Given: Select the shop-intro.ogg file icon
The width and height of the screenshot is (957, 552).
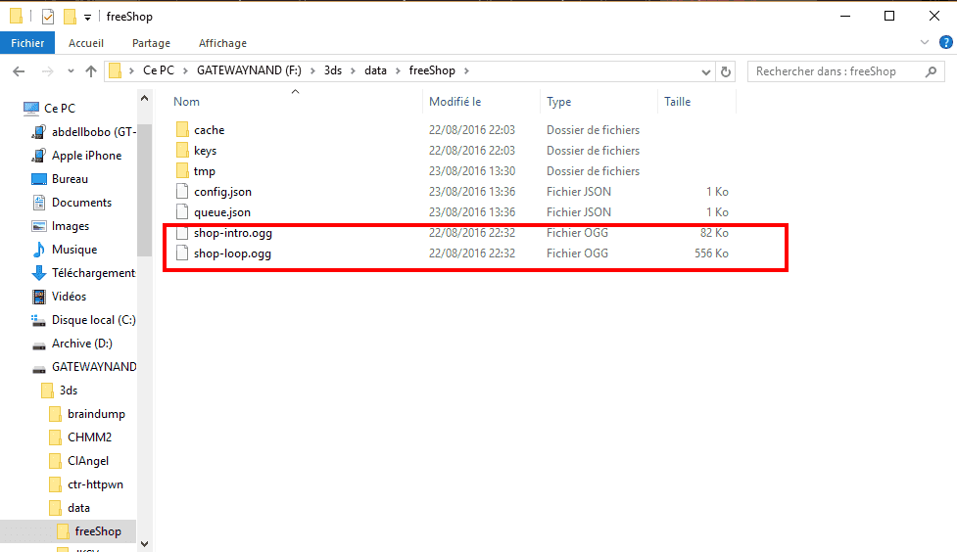Looking at the screenshot, I should point(182,232).
